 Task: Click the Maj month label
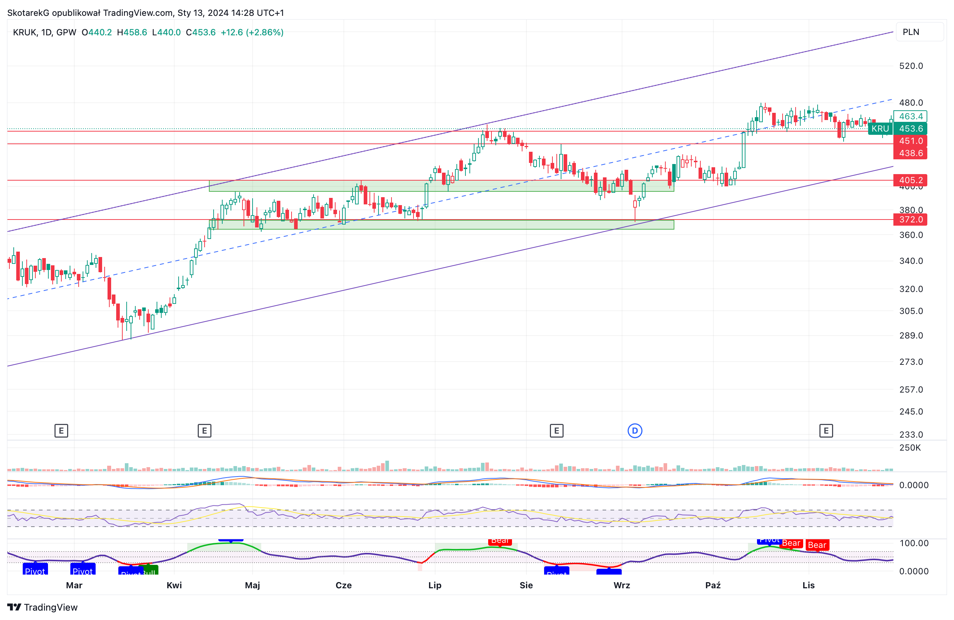(253, 585)
